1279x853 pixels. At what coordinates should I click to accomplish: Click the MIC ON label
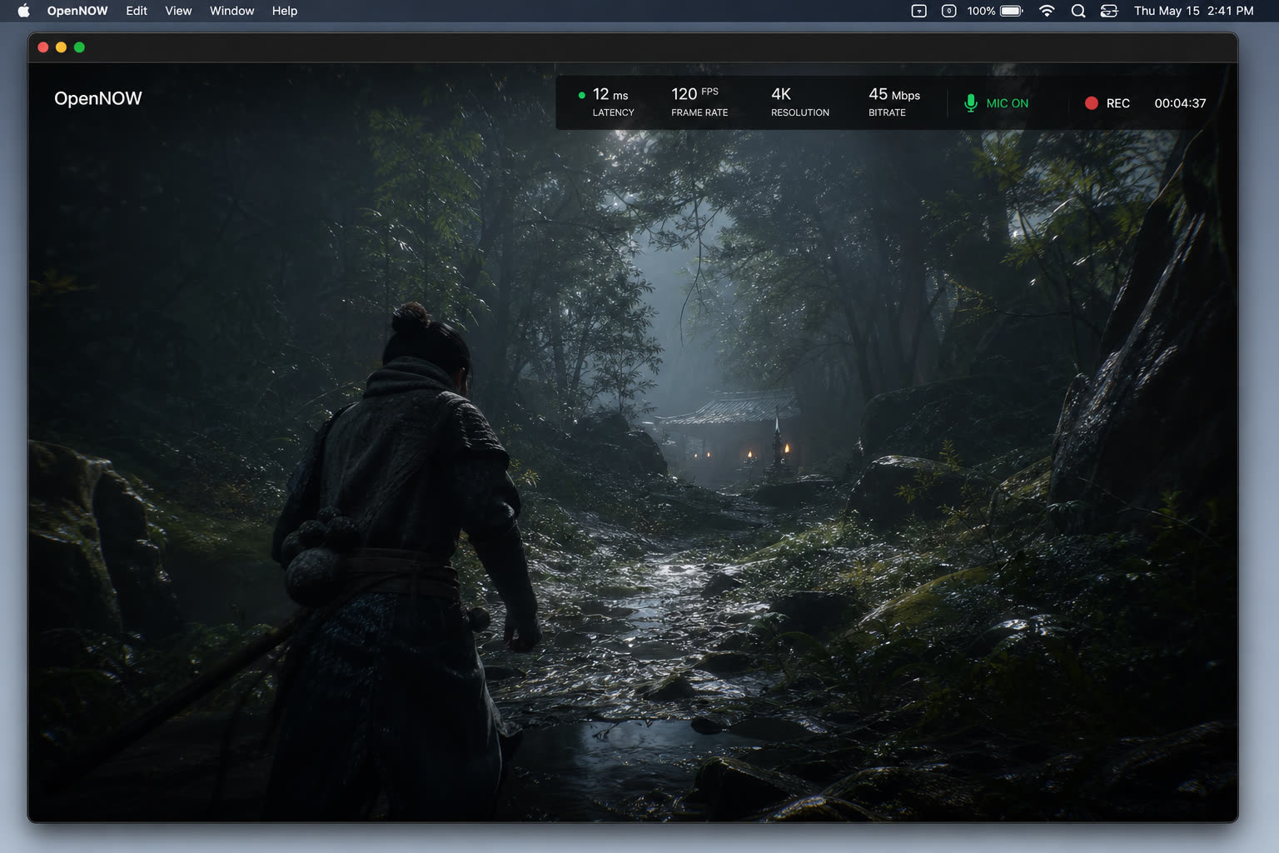pos(1008,103)
